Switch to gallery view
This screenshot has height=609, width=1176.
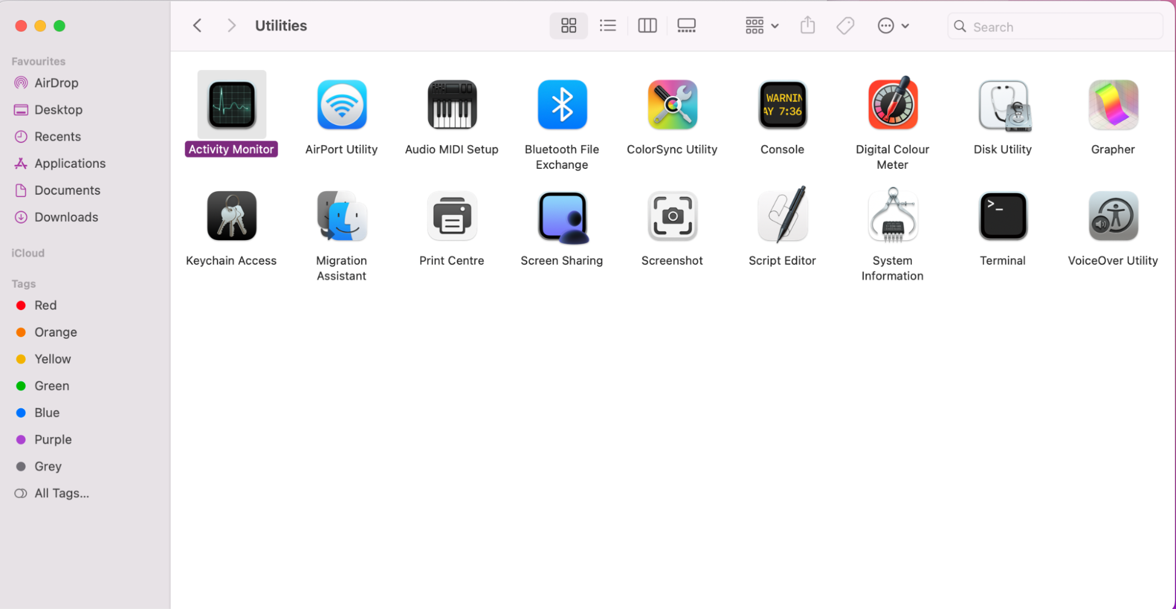tap(686, 25)
